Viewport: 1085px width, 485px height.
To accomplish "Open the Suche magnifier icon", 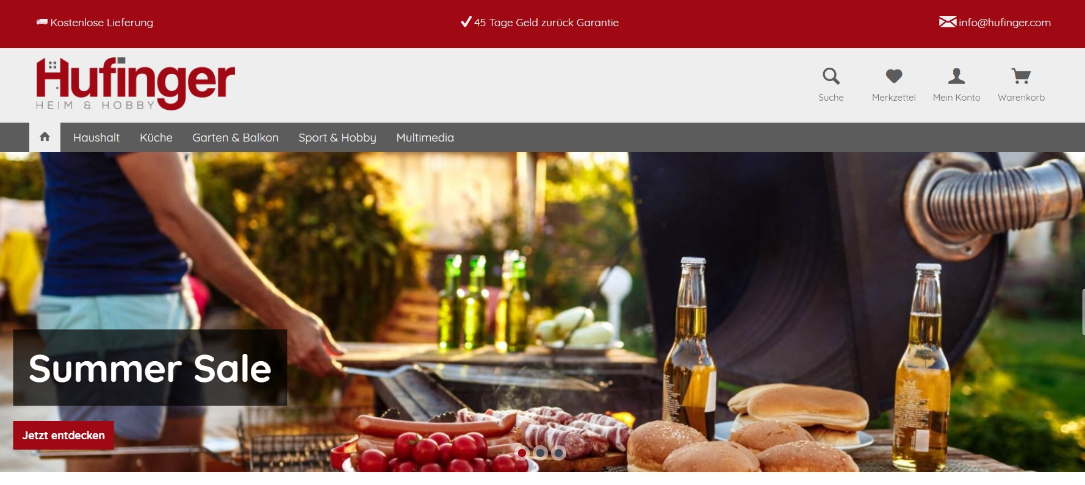I will 831,76.
